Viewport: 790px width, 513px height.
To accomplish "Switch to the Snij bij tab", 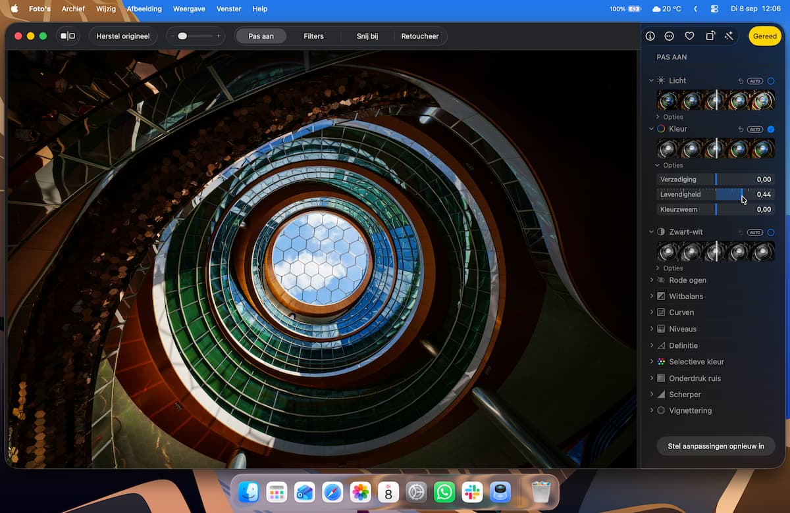I will click(367, 36).
